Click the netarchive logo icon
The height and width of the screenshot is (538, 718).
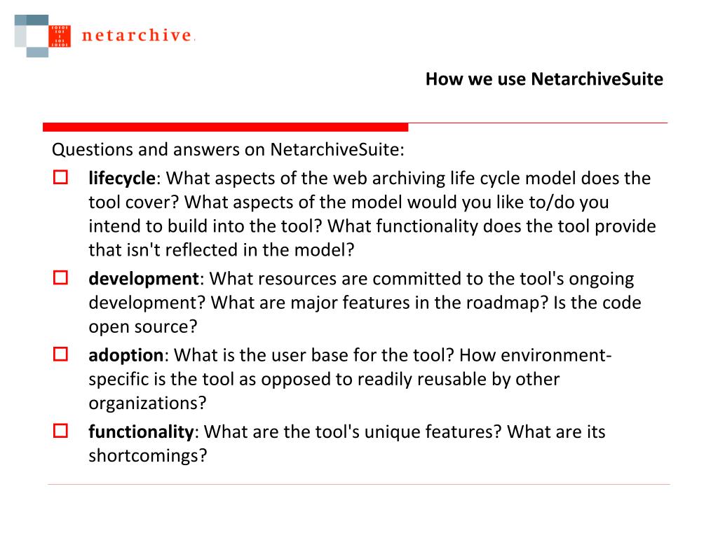pos(43,36)
